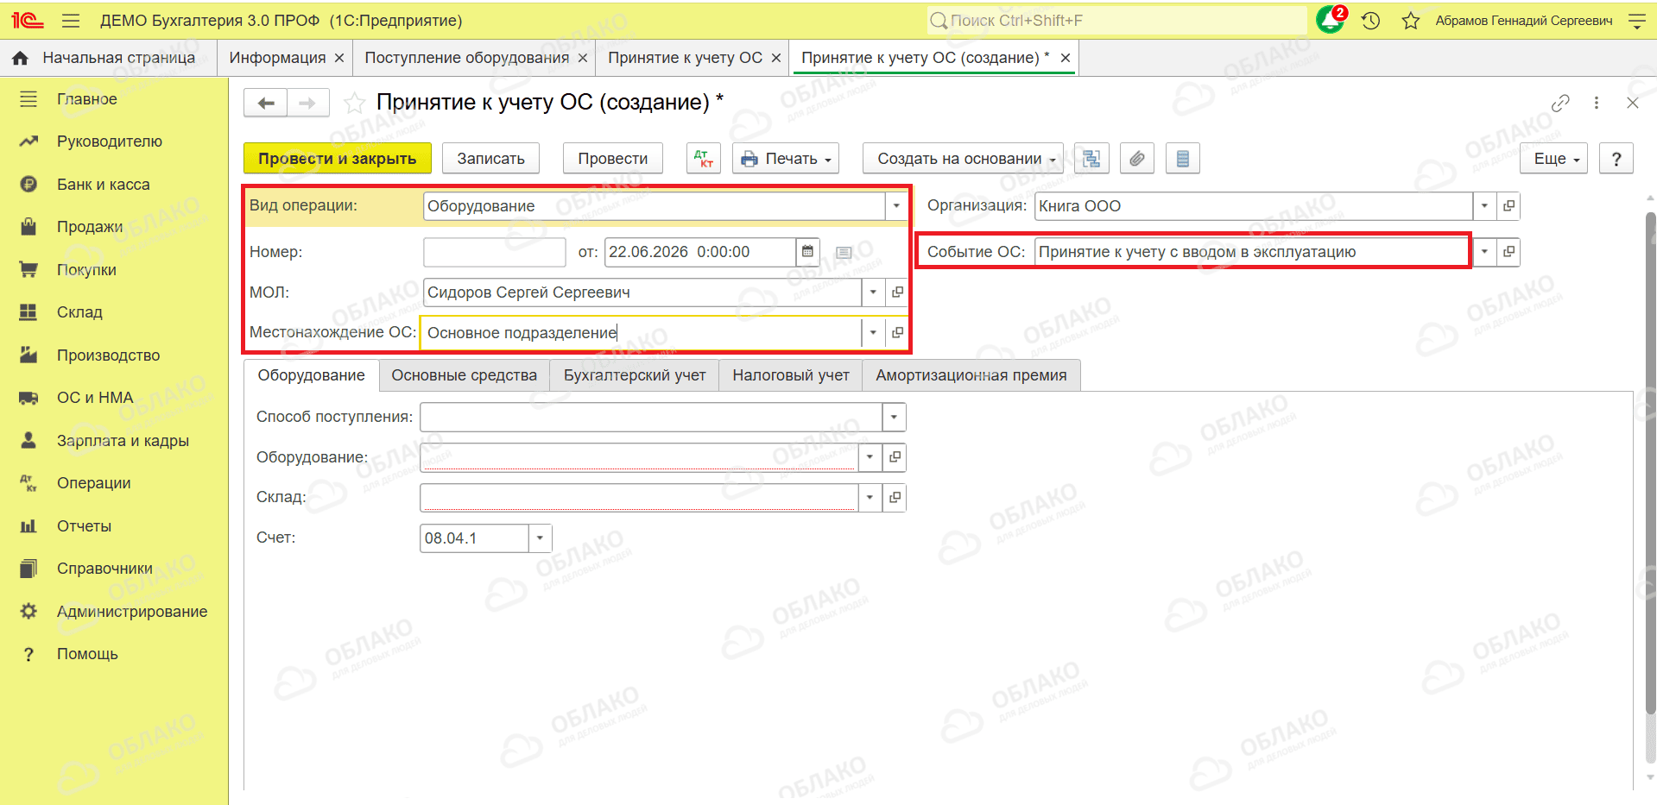This screenshot has width=1657, height=805.
Task: Open МОЛ record with the open-form icon
Action: pos(897,292)
